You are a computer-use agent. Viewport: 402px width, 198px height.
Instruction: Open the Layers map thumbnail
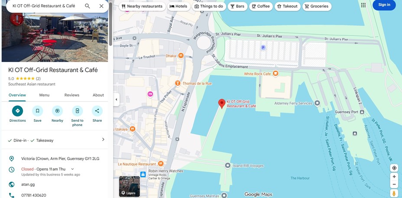130,186
